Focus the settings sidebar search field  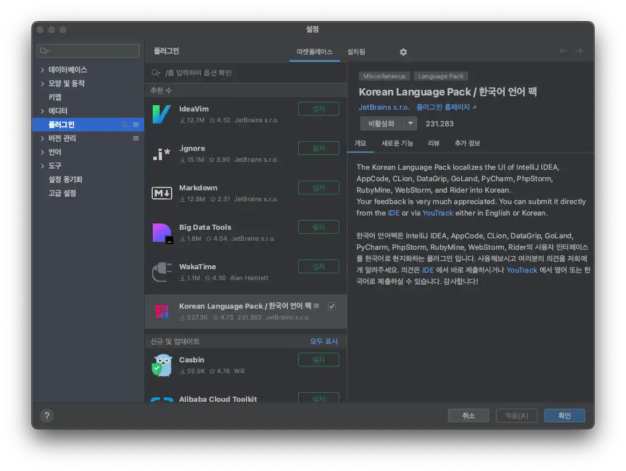[x=88, y=51]
